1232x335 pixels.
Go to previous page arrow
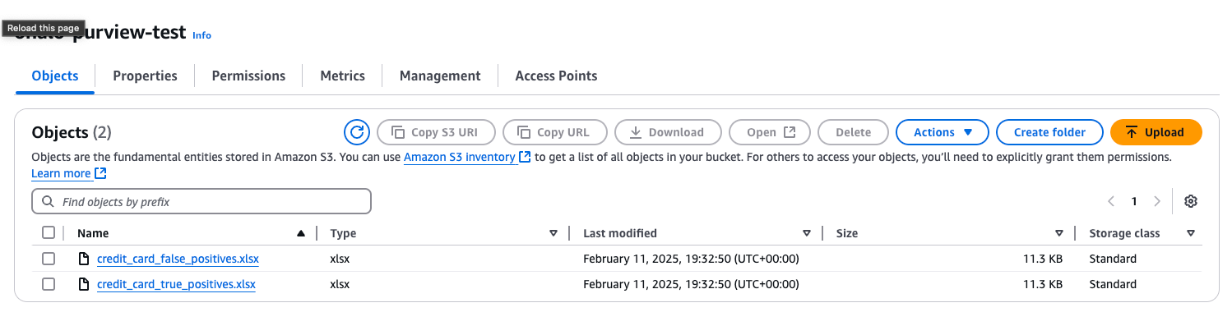[x=1111, y=201]
